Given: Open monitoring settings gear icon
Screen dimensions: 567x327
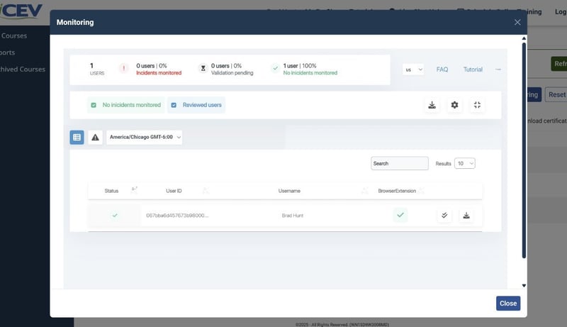Looking at the screenshot, I should pos(454,105).
